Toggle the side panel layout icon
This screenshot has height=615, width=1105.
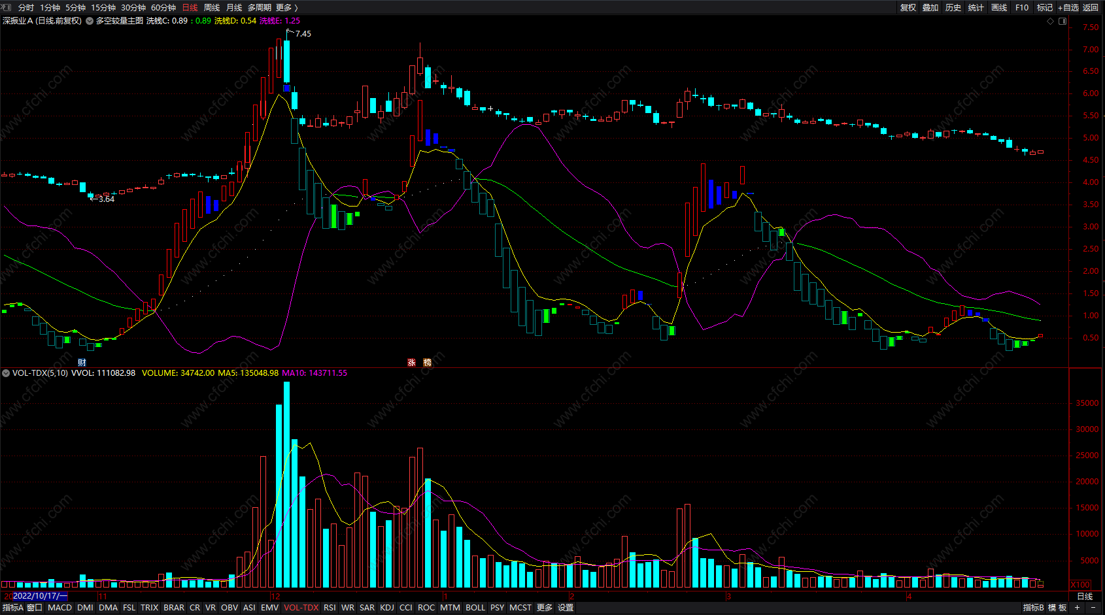coord(1062,21)
